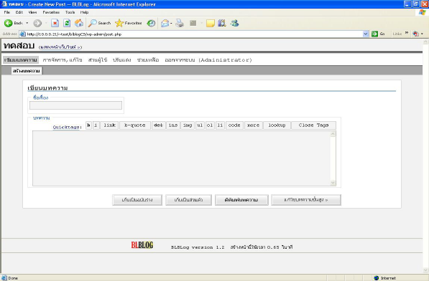429x281 pixels.
Task: Select the first admin nav tab (write post)
Action: (x=21, y=59)
